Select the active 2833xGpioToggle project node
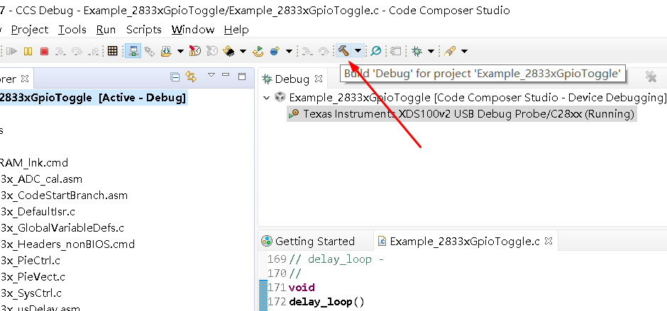Image resolution: width=667 pixels, height=311 pixels. (x=93, y=98)
